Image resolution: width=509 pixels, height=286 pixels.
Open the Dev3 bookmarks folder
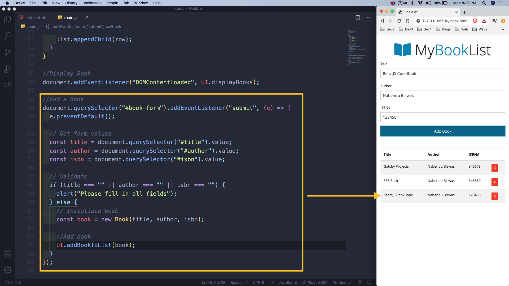pyautogui.click(x=406, y=29)
